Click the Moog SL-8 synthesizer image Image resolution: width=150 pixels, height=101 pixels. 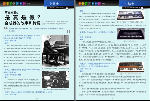tap(131, 15)
